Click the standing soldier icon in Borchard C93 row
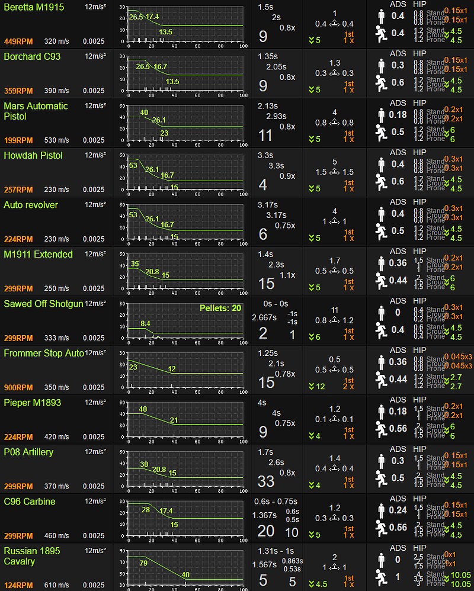This screenshot has height=591, width=474. click(x=381, y=66)
